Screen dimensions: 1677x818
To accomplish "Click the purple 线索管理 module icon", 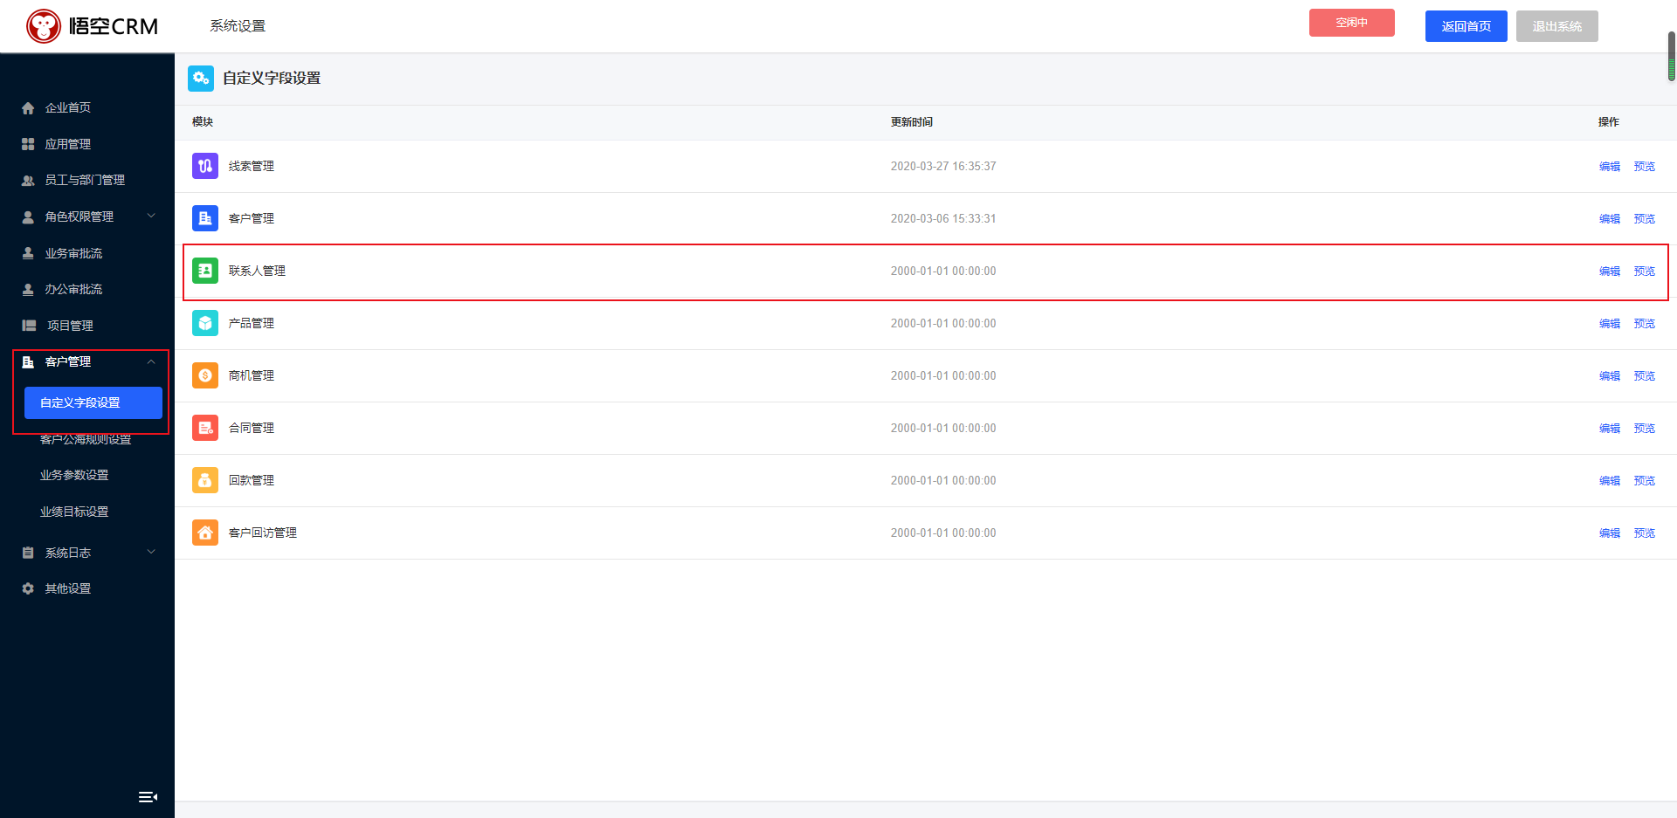I will point(205,166).
